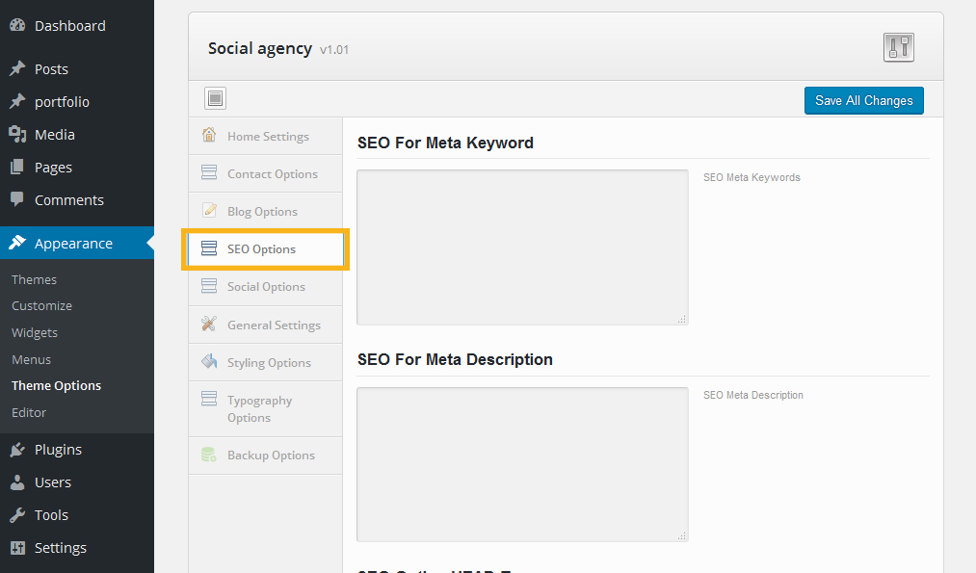976x573 pixels.
Task: Open the Dashboard menu
Action: click(76, 25)
